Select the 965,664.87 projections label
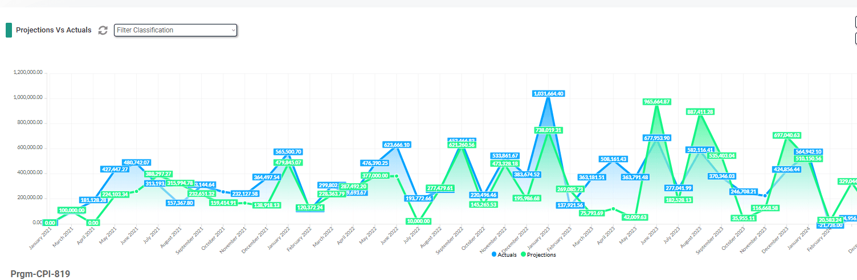Viewport: 857px width, 280px height. [657, 102]
